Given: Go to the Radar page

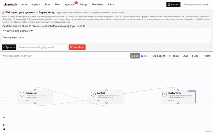Looking at the screenshot, I should 111,4.
